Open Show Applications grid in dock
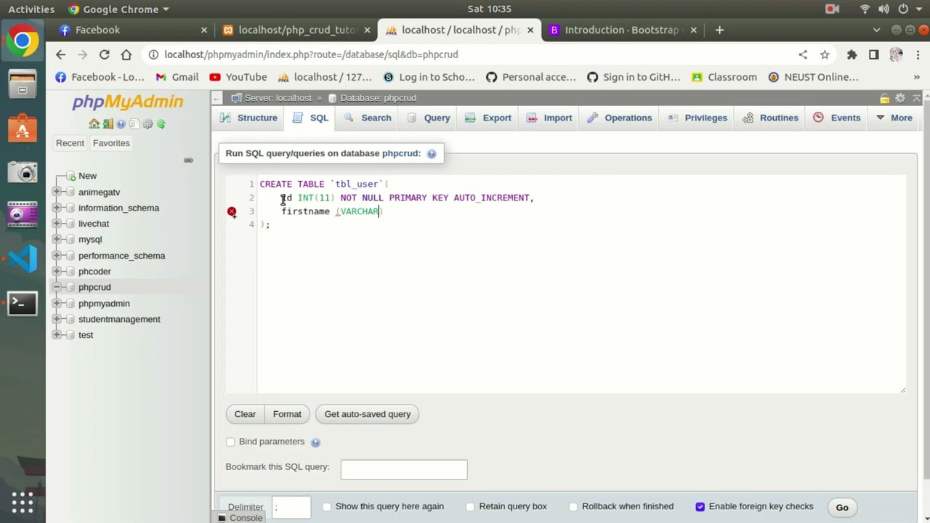Viewport: 930px width, 523px height. (23, 501)
